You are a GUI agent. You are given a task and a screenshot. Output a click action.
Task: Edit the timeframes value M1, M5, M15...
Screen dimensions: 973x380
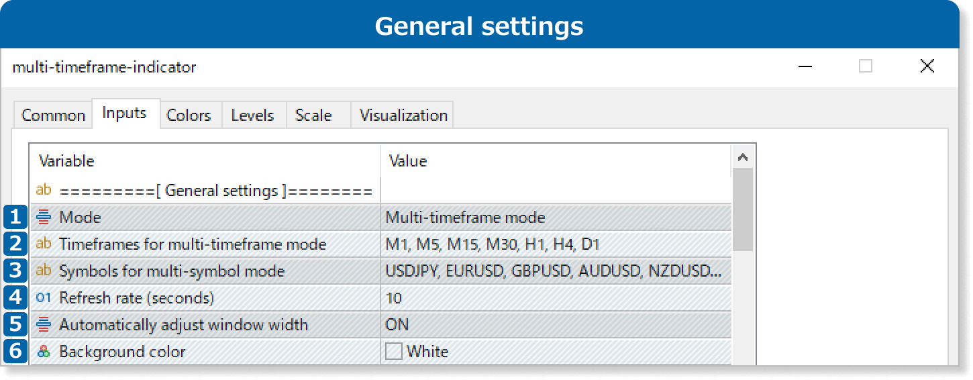click(556, 244)
